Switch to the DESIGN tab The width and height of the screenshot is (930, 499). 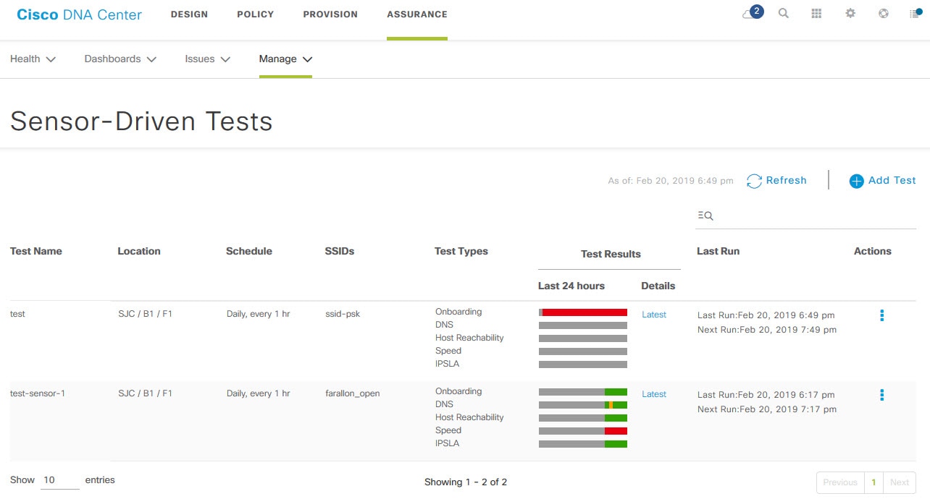point(189,14)
